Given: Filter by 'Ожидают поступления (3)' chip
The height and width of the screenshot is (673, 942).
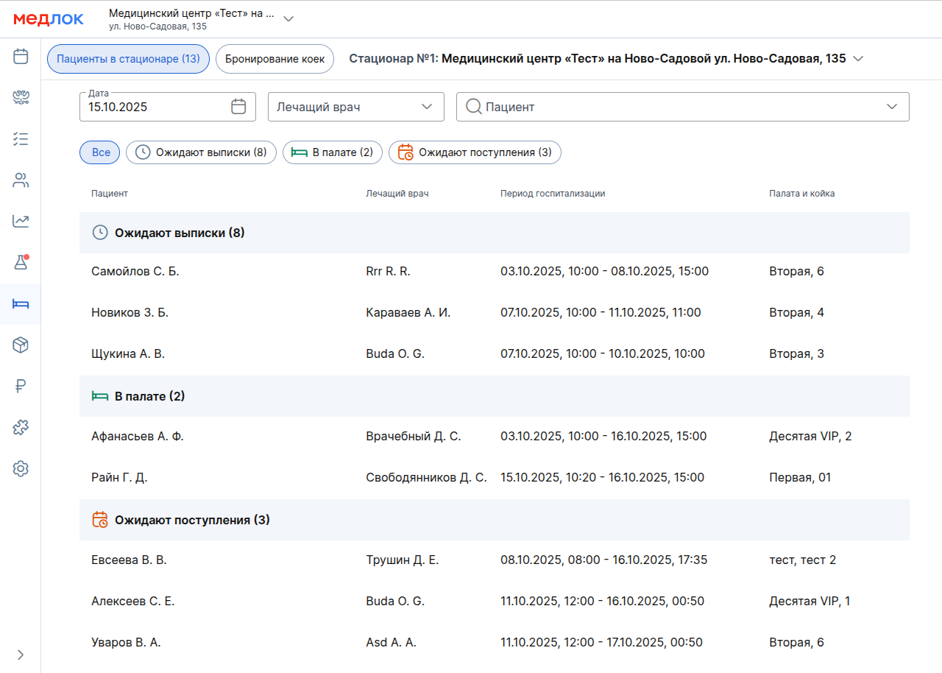Looking at the screenshot, I should coord(475,152).
